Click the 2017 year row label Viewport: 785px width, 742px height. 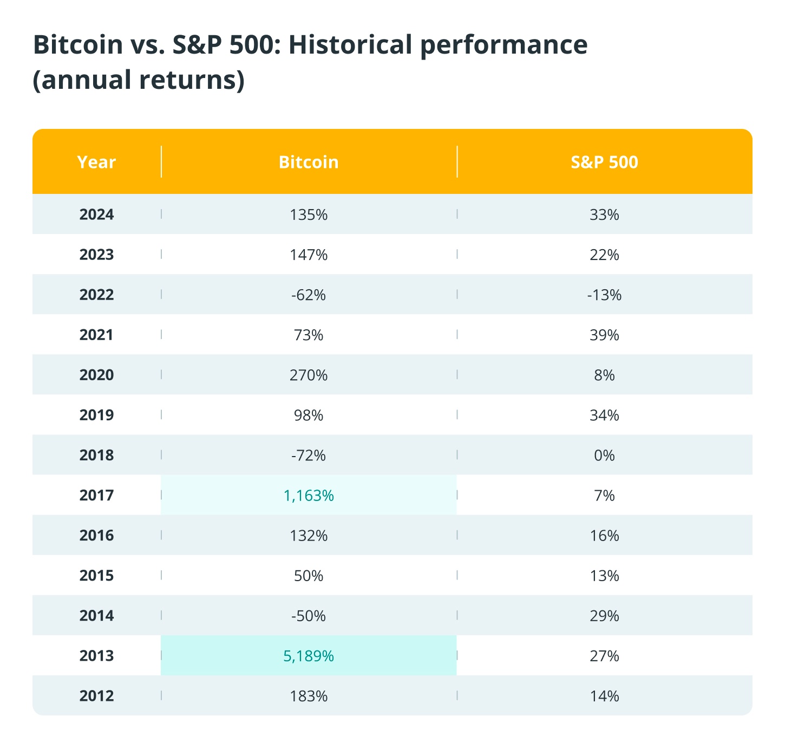pos(96,496)
